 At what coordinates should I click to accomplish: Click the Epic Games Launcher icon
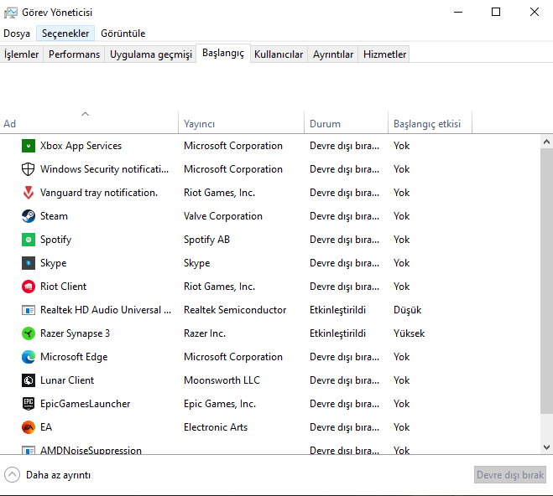pos(28,404)
